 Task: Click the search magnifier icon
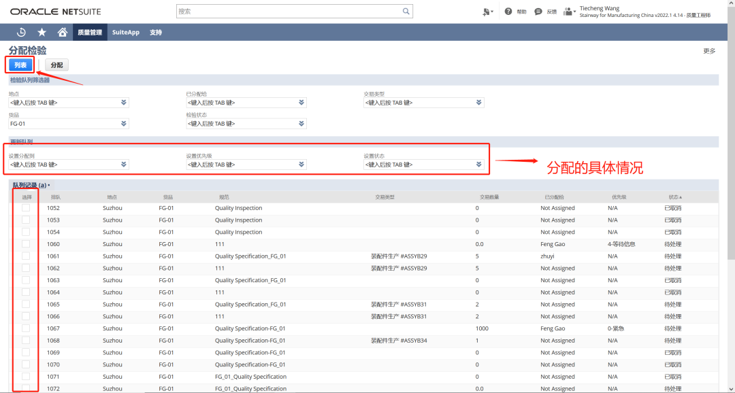[406, 12]
